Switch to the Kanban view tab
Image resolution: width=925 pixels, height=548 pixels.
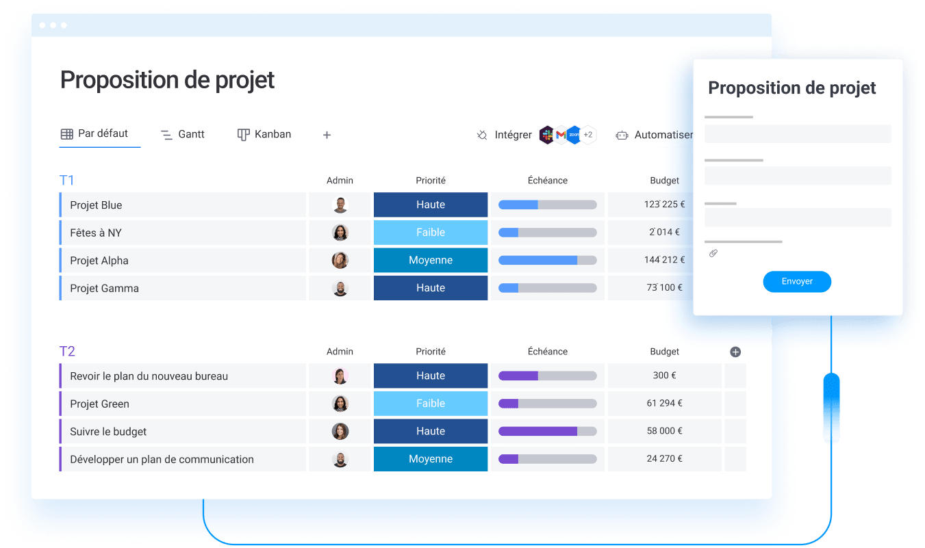click(264, 135)
